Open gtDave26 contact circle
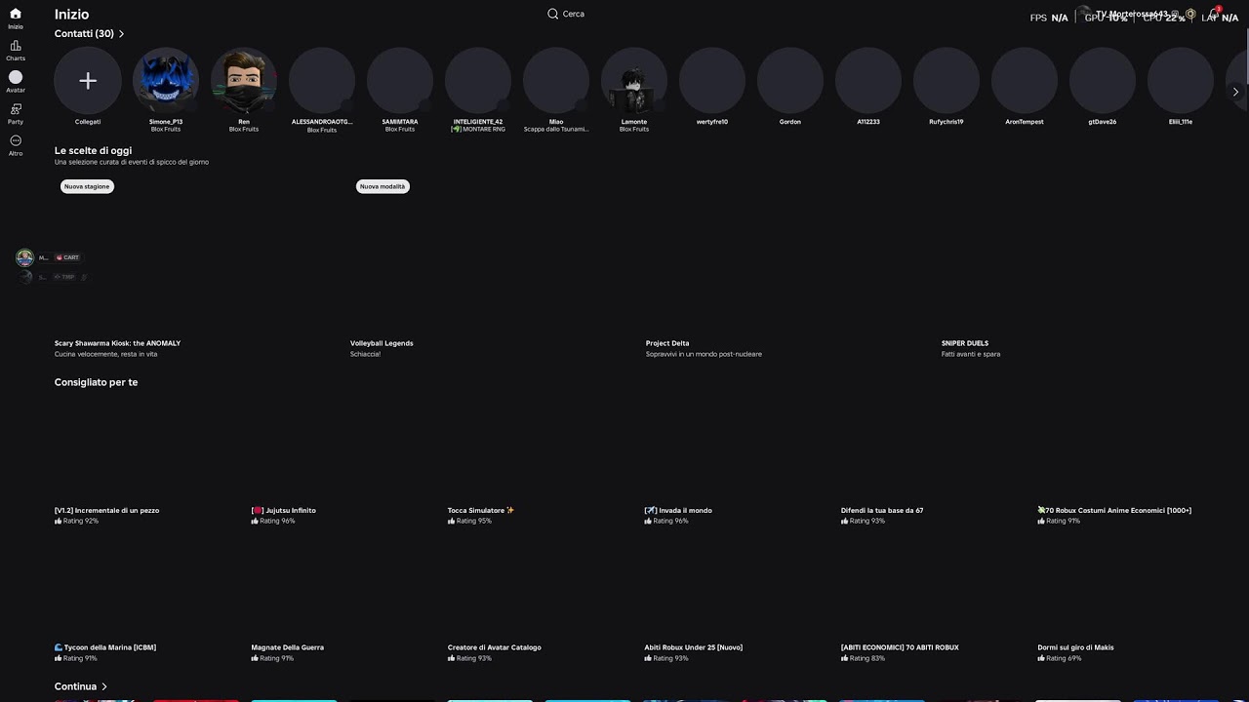 [1103, 81]
